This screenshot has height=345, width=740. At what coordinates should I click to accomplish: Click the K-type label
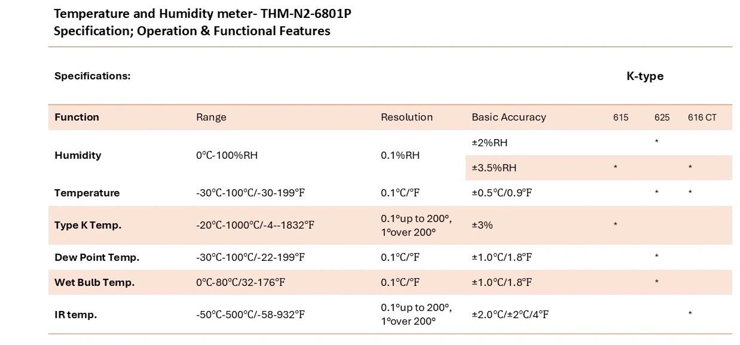point(644,76)
